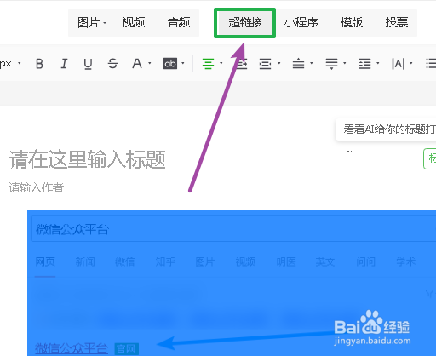Apply strikethrough formatting
Image resolution: width=436 pixels, height=356 pixels.
click(x=112, y=64)
